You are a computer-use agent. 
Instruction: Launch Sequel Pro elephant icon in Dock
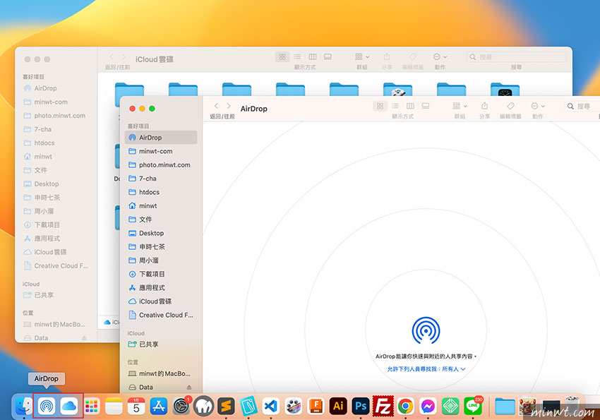[x=203, y=406]
